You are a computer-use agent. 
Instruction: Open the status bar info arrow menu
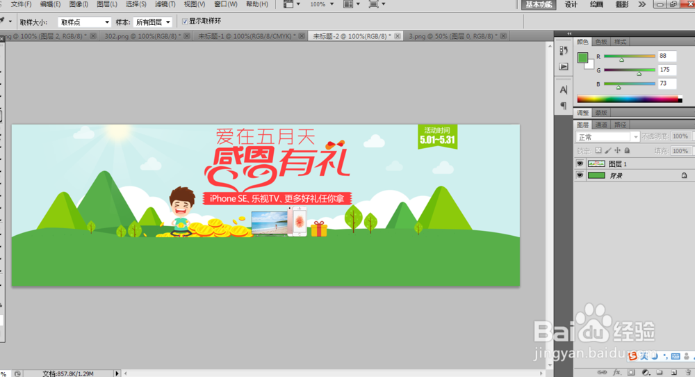coord(117,374)
